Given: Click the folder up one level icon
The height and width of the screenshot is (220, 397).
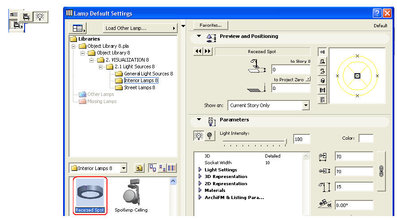Looking at the screenshot, I should pyautogui.click(x=139, y=168).
